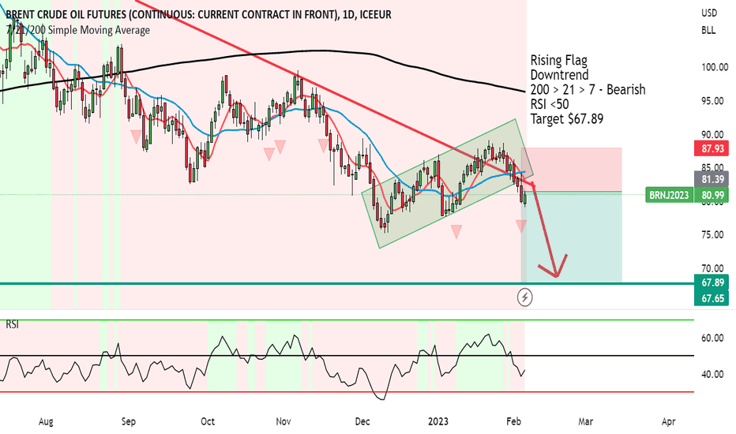
Task: Click the 60.00 RSI axis label
Action: (x=712, y=339)
